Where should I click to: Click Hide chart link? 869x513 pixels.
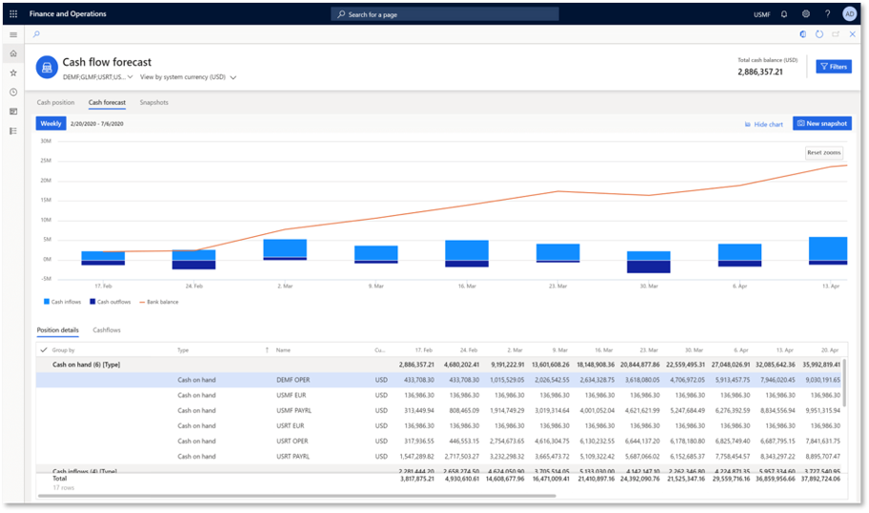763,125
